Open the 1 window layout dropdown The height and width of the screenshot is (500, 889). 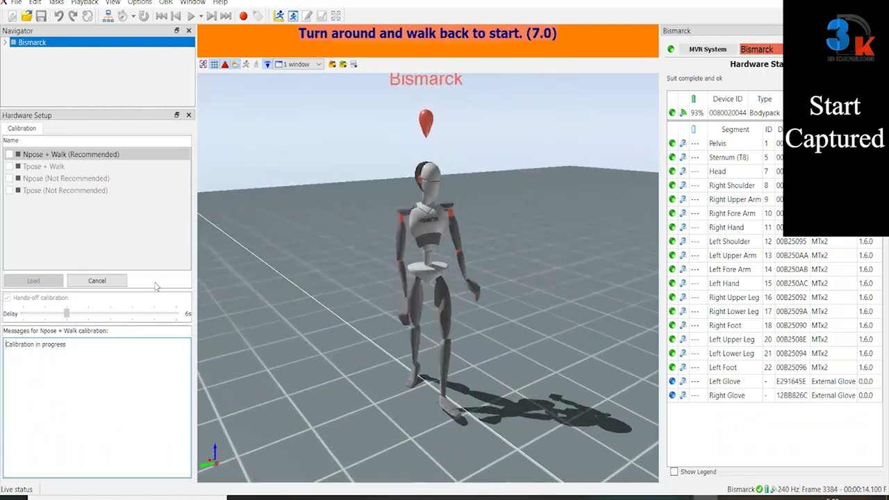click(x=299, y=65)
